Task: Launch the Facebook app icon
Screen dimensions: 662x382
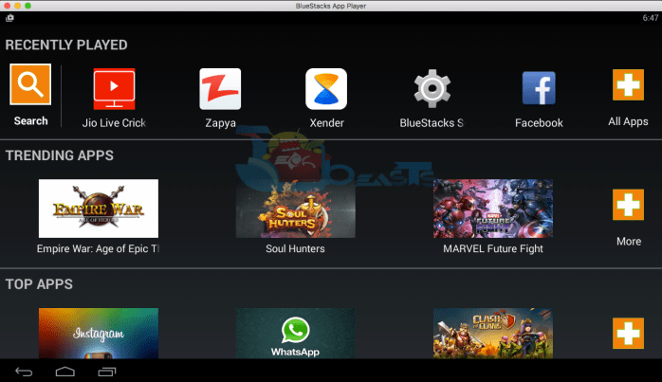Action: coord(539,88)
